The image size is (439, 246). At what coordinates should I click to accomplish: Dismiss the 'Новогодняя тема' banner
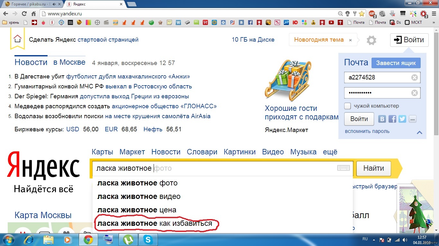(350, 40)
